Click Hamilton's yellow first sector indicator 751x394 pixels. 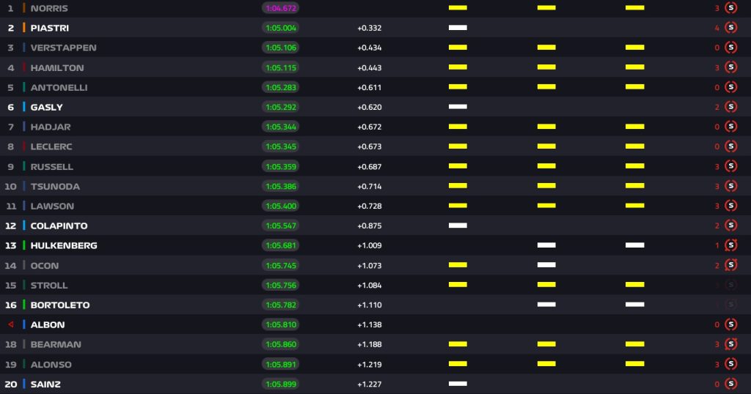tap(458, 67)
